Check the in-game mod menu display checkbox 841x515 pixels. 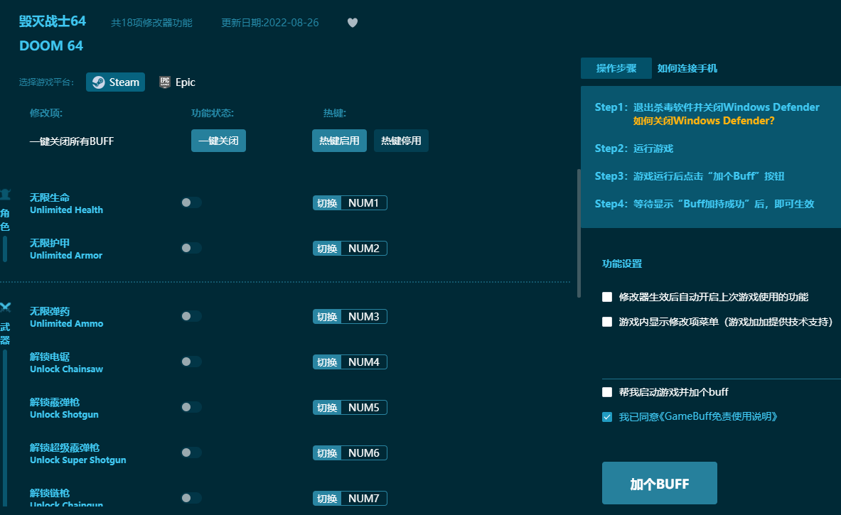coord(607,322)
